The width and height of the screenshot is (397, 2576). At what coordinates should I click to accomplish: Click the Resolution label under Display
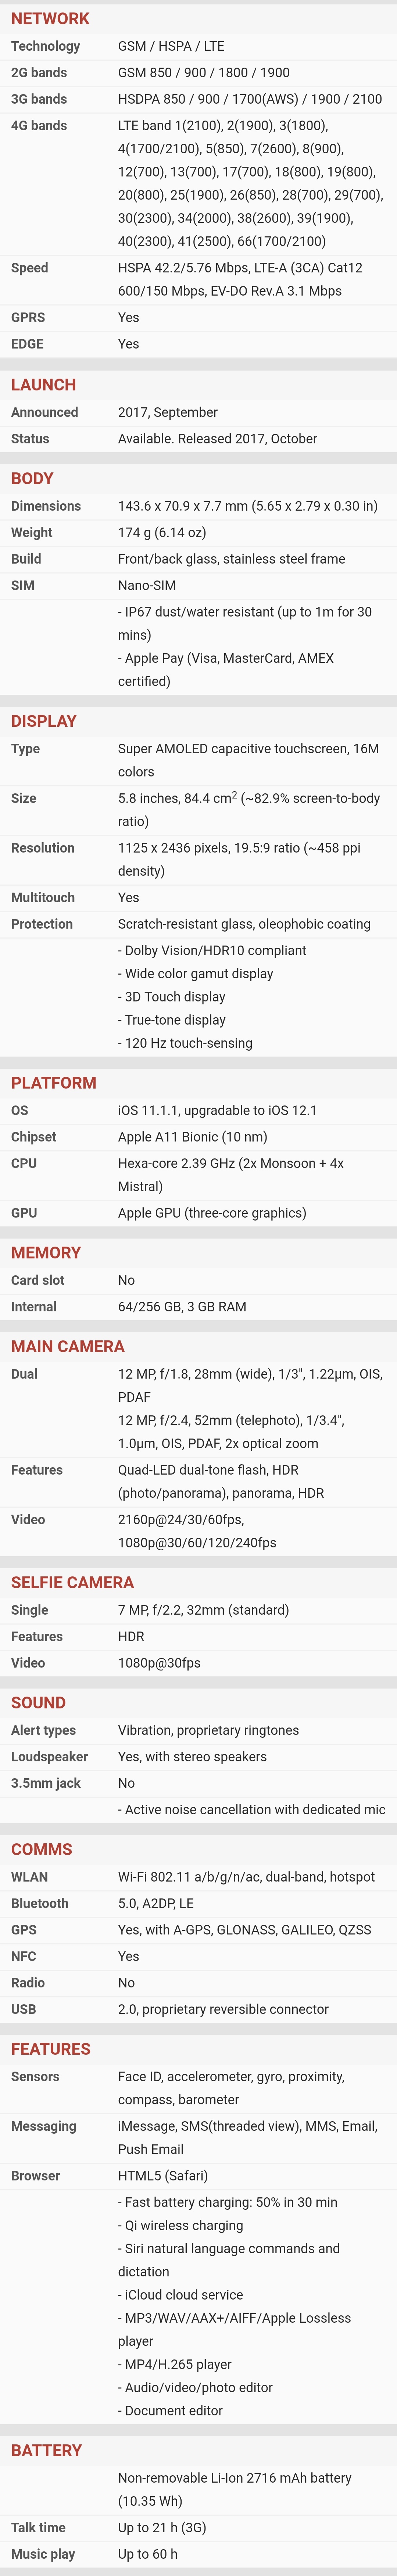coord(42,848)
